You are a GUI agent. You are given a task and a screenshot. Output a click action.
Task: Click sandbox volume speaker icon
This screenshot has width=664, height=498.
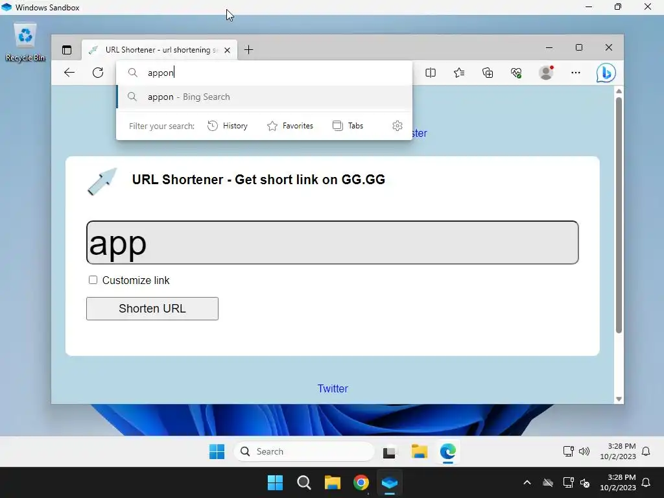(584, 451)
